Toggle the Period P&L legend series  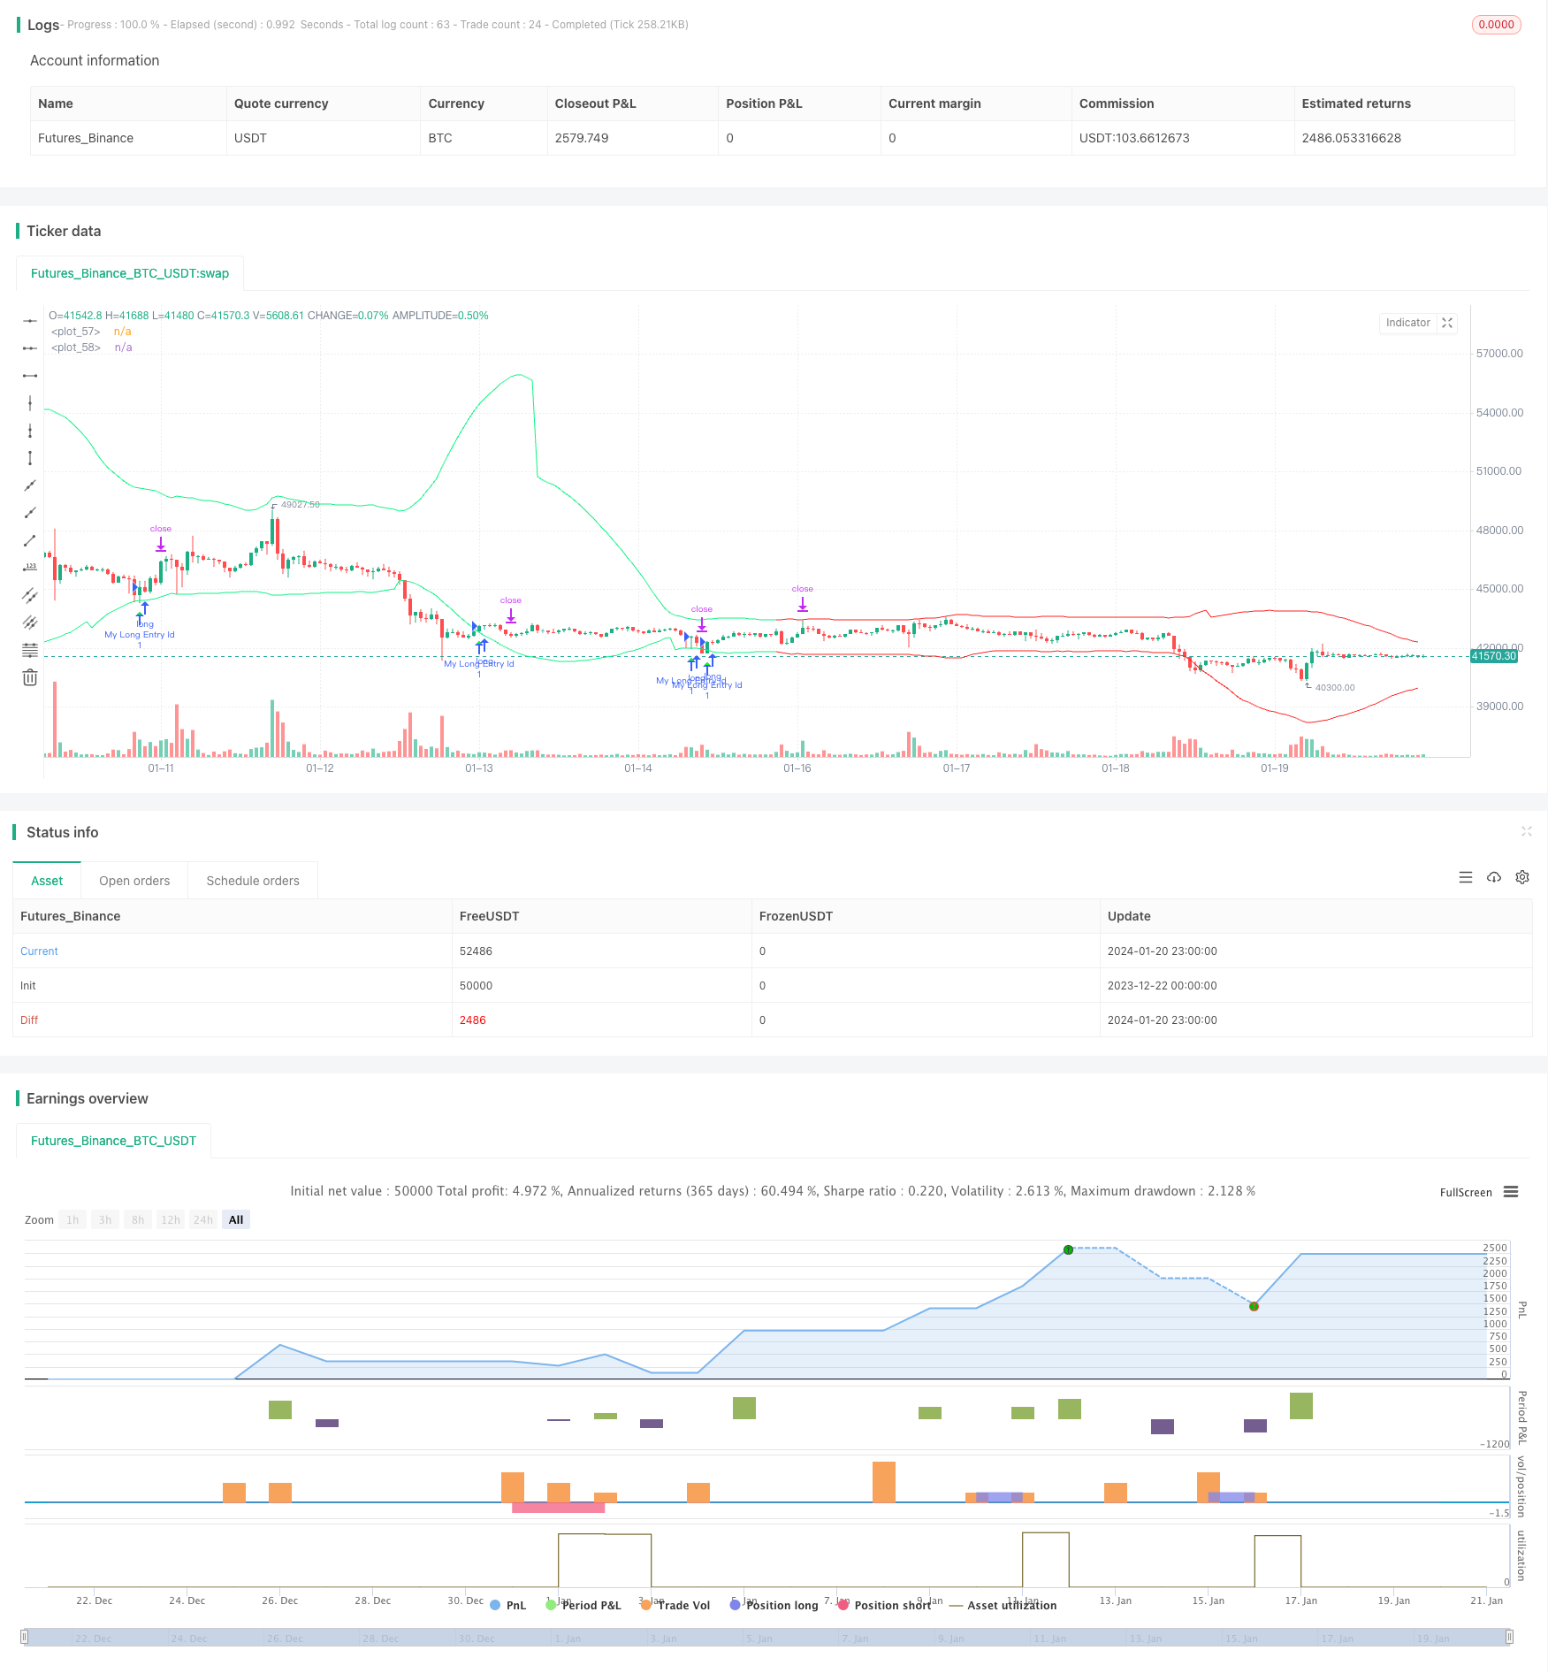pos(583,1605)
